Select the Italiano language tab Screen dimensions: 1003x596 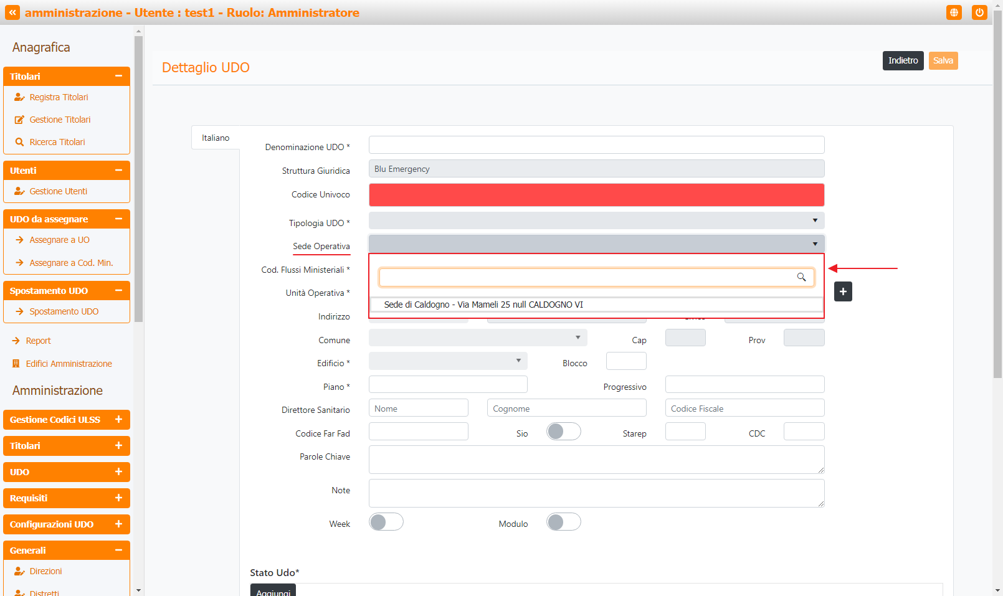click(216, 138)
